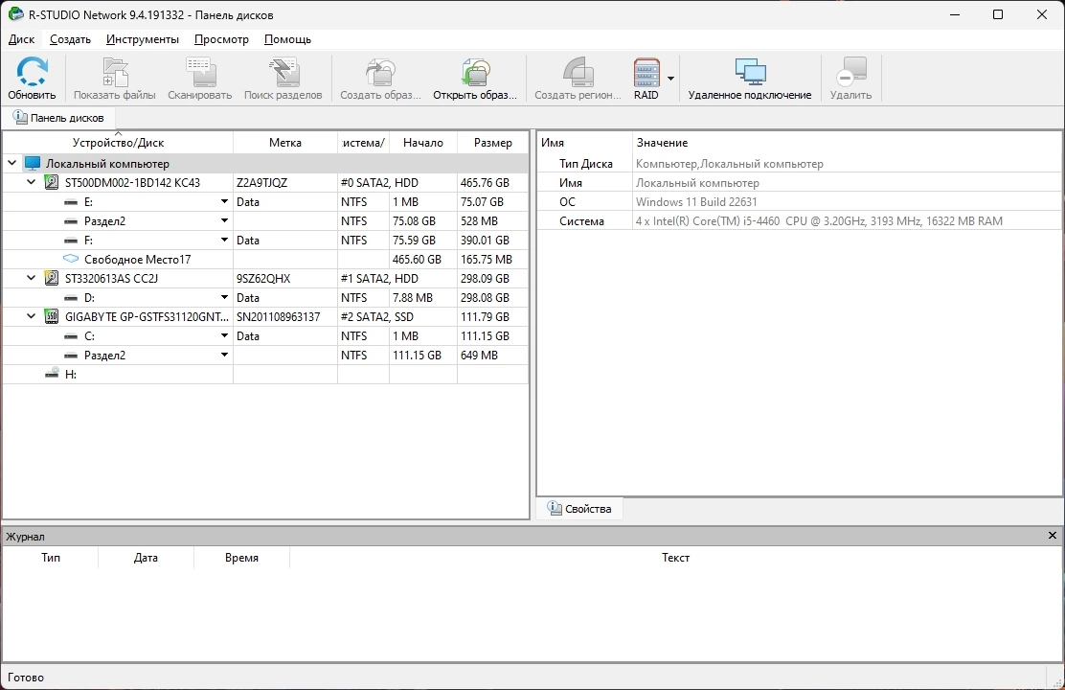Click the Свободное Место17 free space icon
Image resolution: width=1065 pixels, height=690 pixels.
(x=71, y=259)
